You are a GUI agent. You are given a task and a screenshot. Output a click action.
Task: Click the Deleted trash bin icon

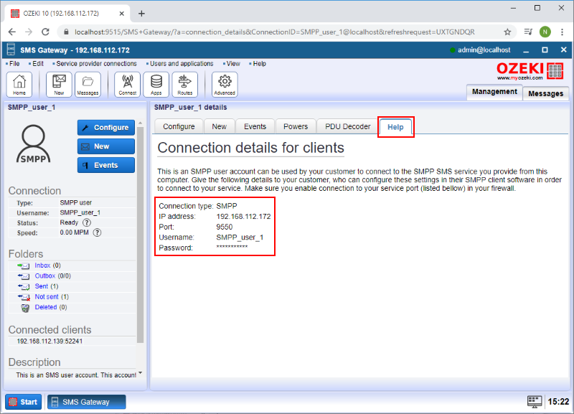pos(25,308)
